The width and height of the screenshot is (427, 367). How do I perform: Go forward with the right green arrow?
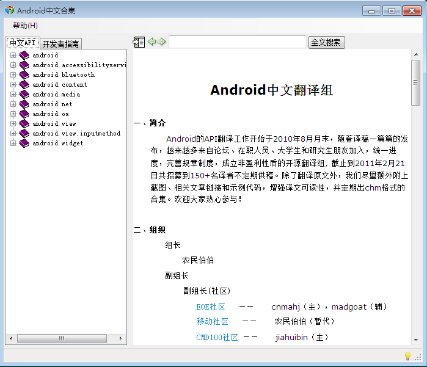162,42
